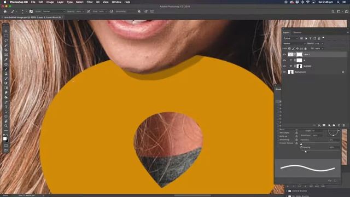Adjust the Hardness slider handle

pyautogui.click(x=301, y=144)
